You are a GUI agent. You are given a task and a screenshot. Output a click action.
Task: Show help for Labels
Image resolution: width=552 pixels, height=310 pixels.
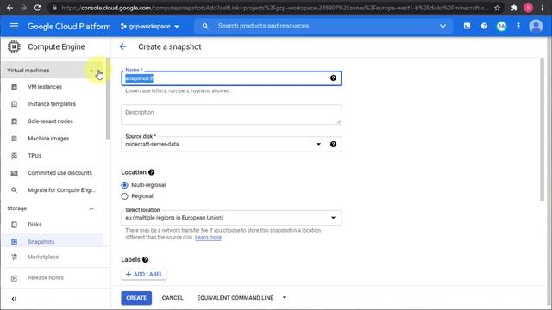(x=145, y=260)
